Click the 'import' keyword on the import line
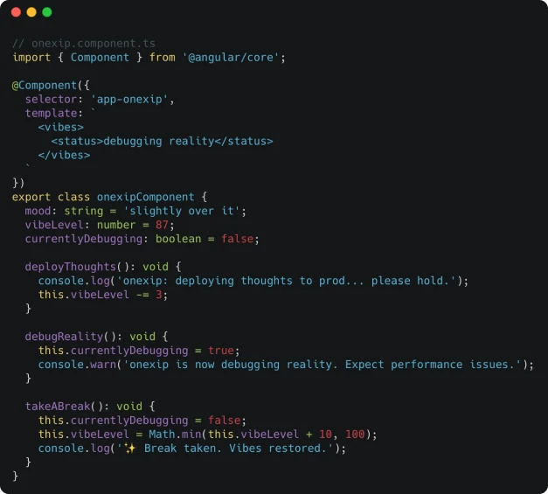Screen dimensions: 548x494 (x=31, y=58)
